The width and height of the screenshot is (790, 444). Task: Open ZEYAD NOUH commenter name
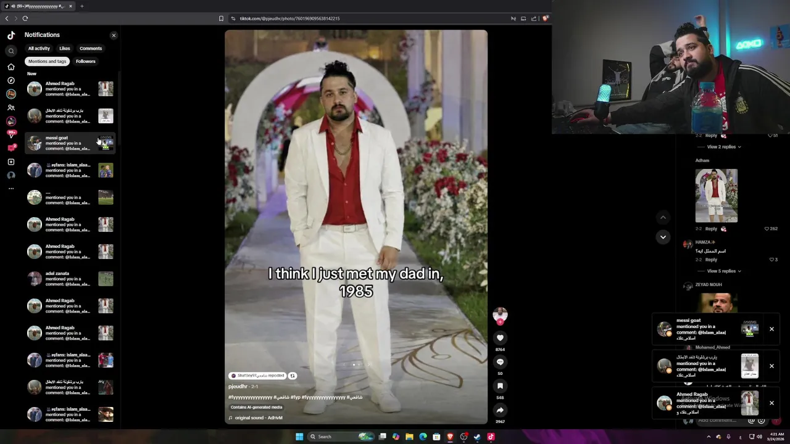tap(709, 285)
